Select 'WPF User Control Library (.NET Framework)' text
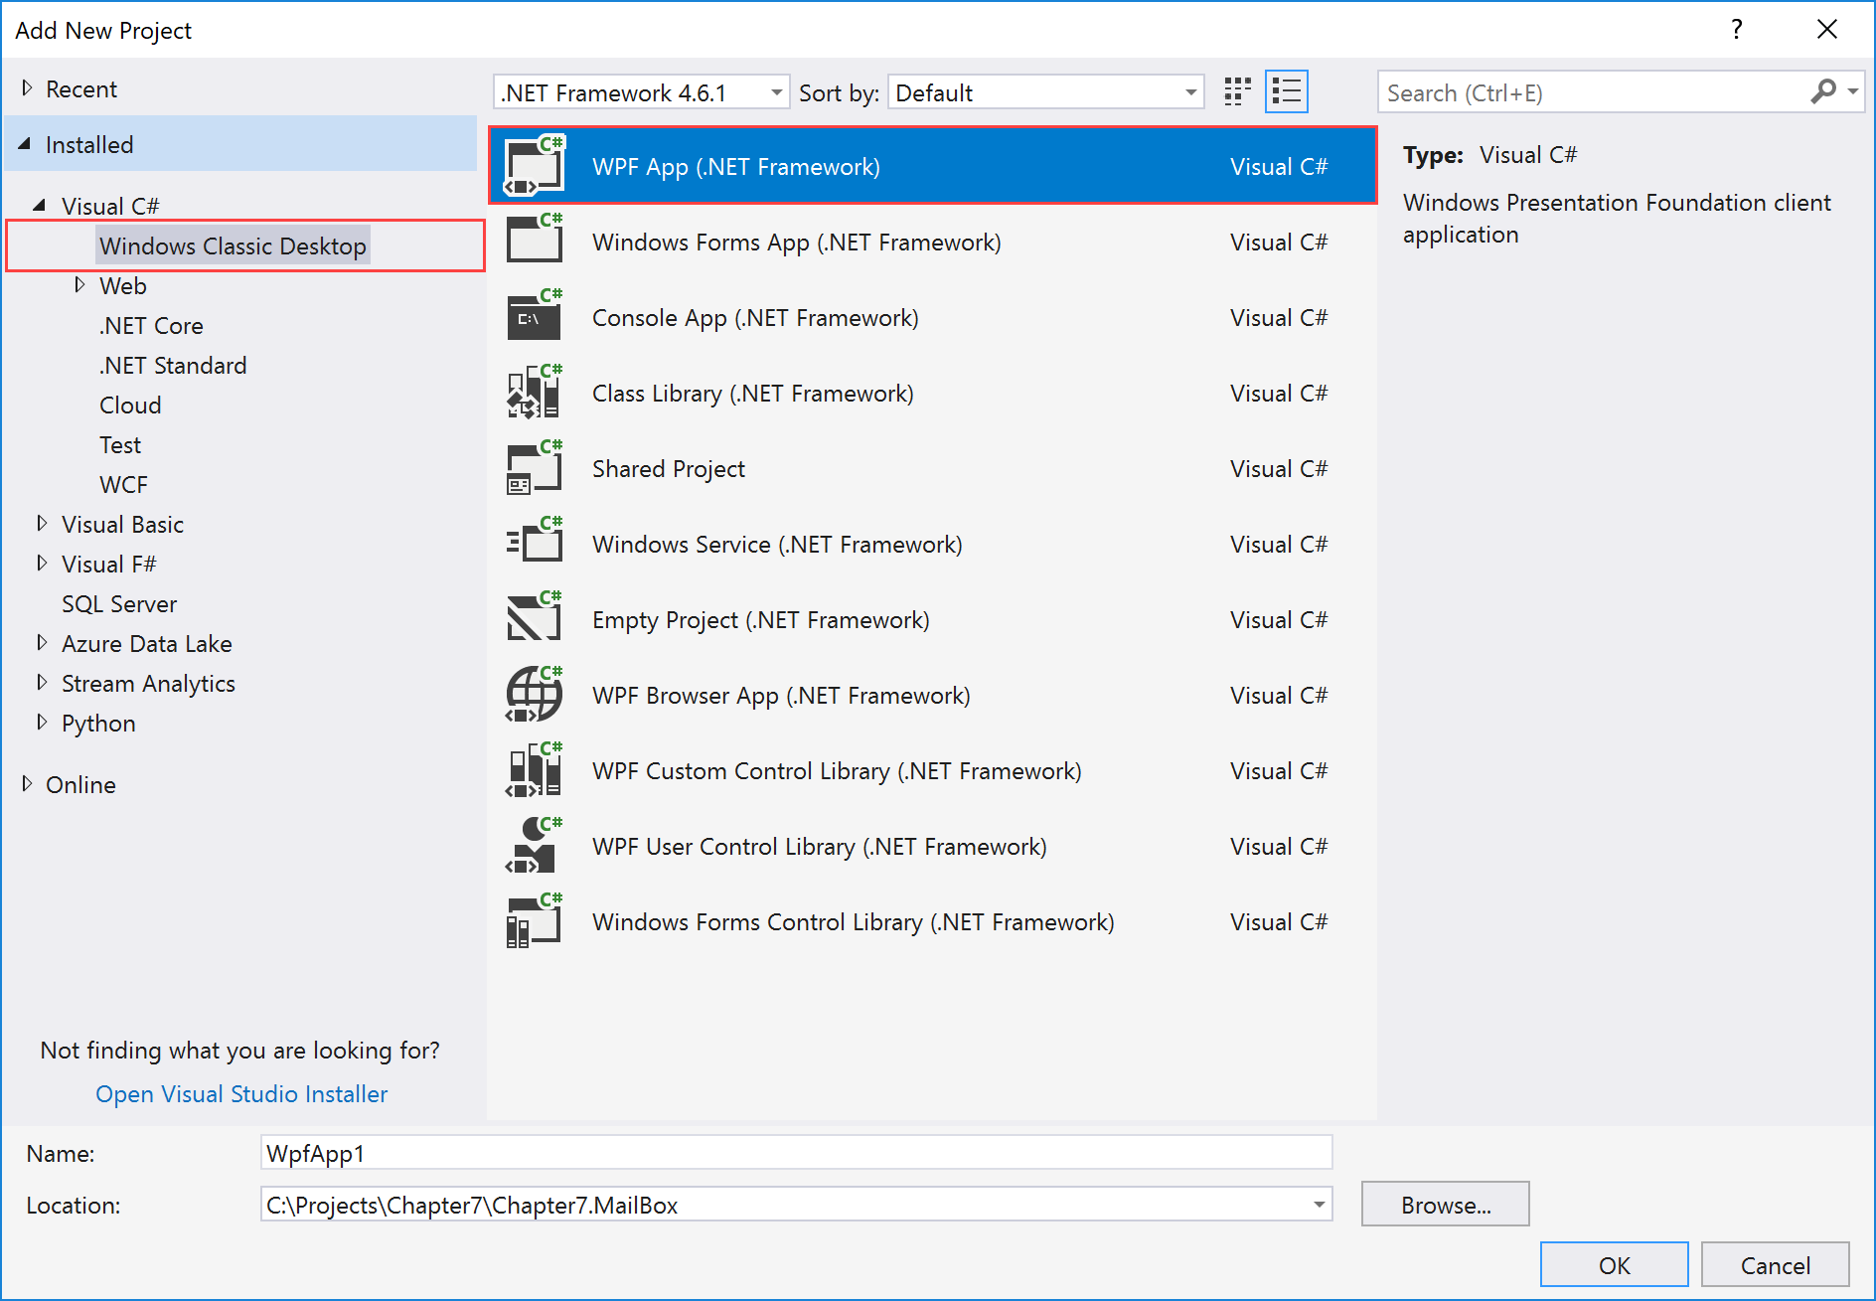Screen dimensions: 1876x1301 pos(820,846)
